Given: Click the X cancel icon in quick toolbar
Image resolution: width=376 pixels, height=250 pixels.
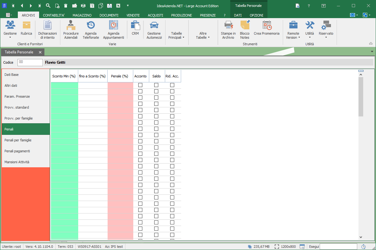Looking at the screenshot, I should click(118, 6).
